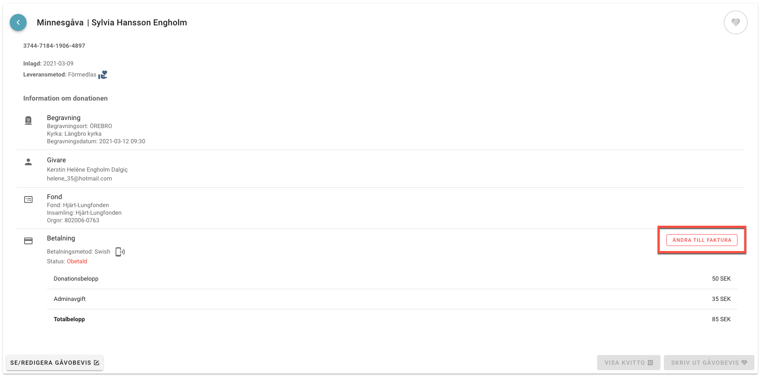Viewport: 762px width, 377px height.
Task: Click the Obetald status text
Action: pyautogui.click(x=77, y=261)
